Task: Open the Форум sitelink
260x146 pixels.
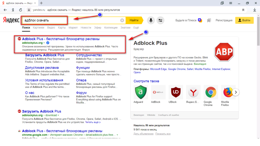Action: 81,93
